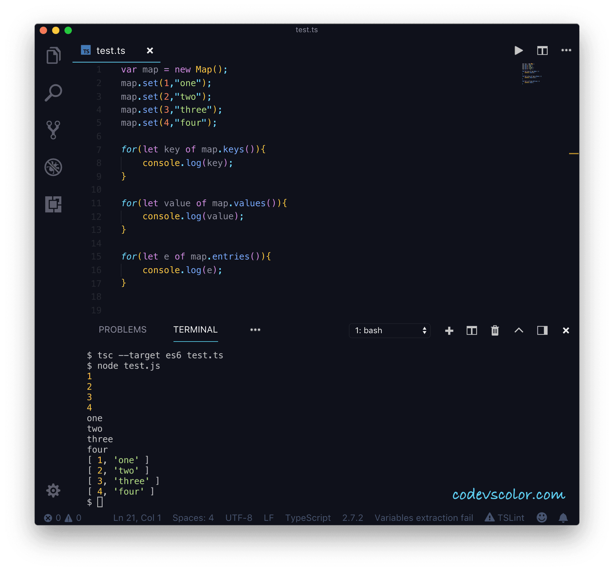
Task: Close the terminal panel
Action: tap(566, 330)
